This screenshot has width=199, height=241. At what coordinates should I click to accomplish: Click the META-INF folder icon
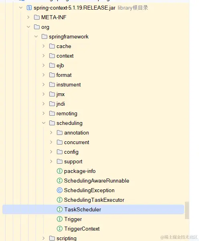37,17
